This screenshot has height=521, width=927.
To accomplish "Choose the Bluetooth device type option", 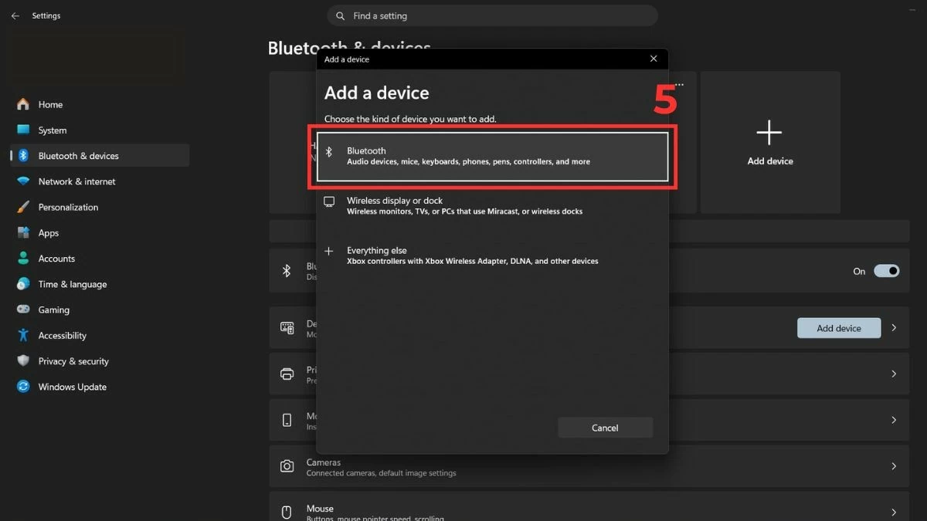I will click(492, 157).
